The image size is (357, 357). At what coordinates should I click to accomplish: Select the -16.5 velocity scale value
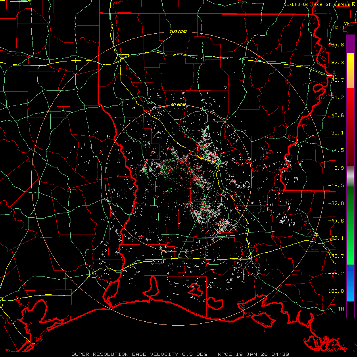[336, 186]
